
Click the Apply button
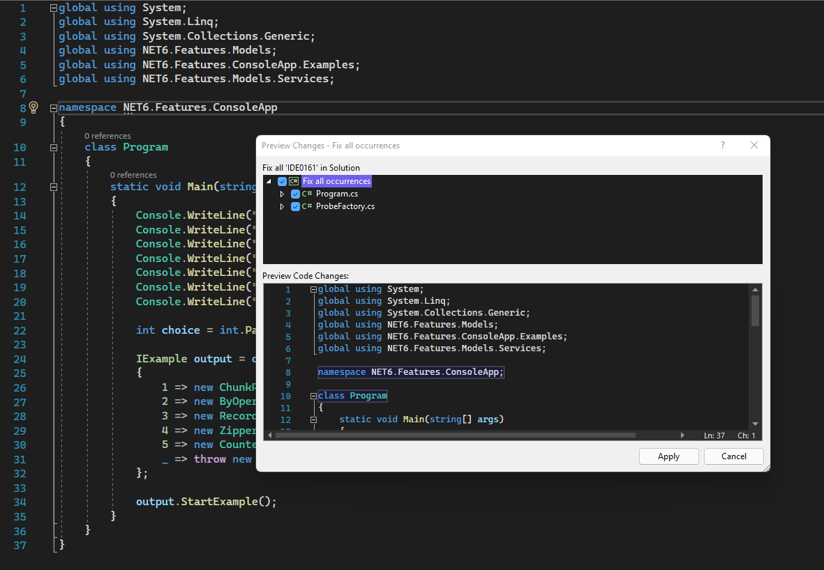pyautogui.click(x=668, y=456)
